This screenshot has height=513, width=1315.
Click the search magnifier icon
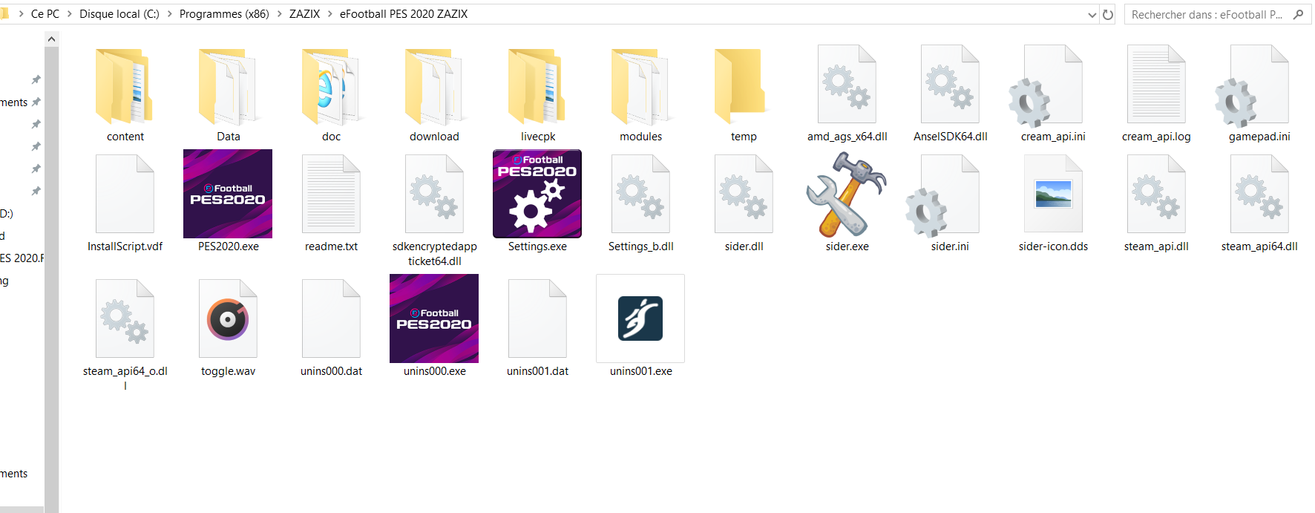point(1298,15)
